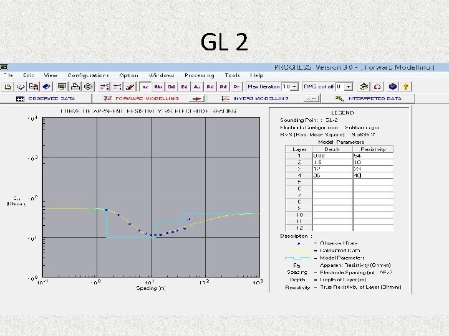Click the yellow question mark help icon
Screen dimensions: 449x336
[405, 86]
